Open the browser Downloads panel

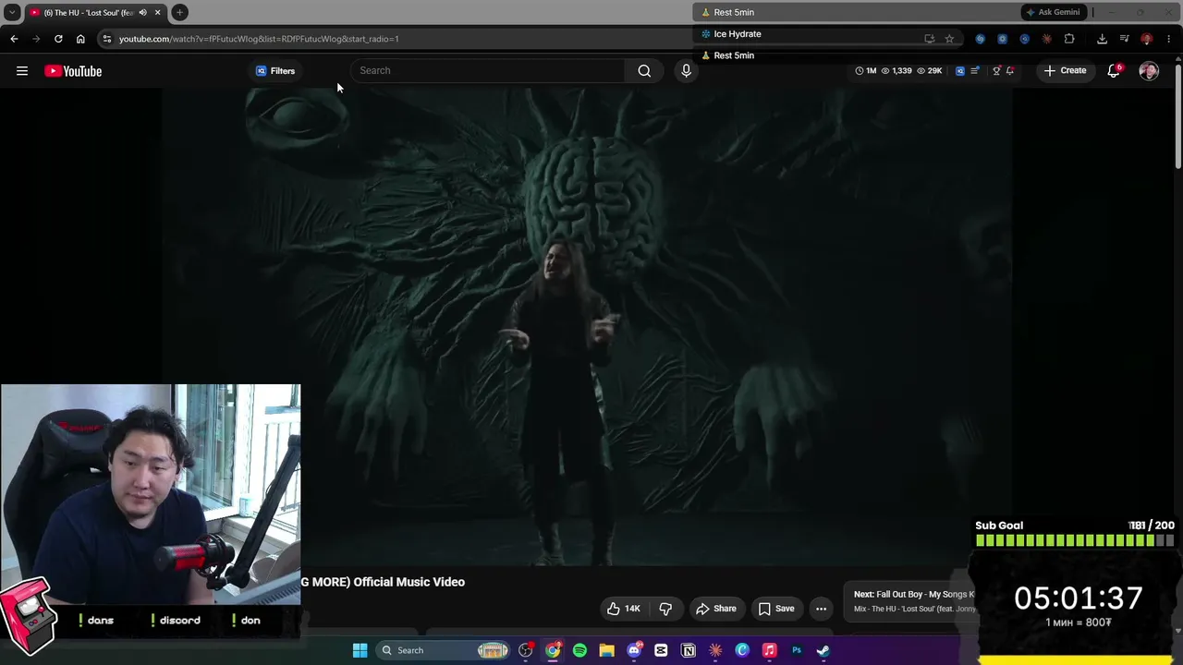pyautogui.click(x=1102, y=39)
